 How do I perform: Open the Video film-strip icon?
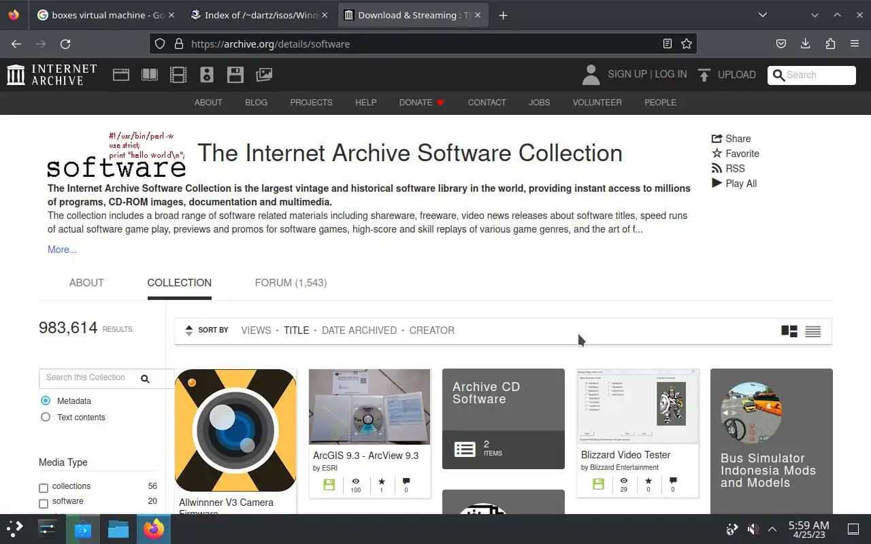(178, 75)
